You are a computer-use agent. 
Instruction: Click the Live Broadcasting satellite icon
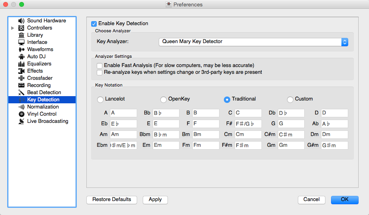coord(21,121)
